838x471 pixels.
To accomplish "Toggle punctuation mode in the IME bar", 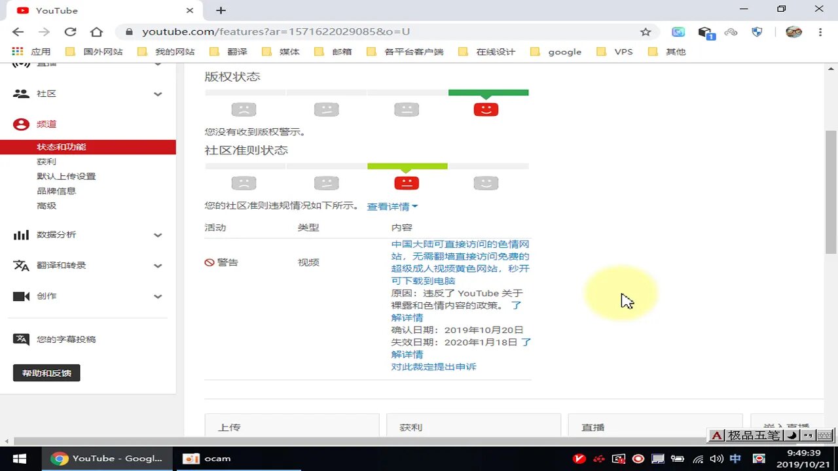I will (808, 435).
